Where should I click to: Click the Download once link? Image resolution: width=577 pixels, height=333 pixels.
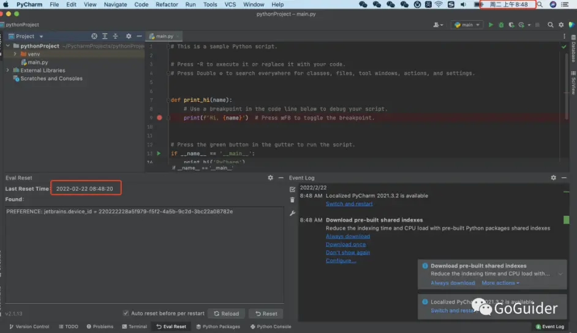345,244
